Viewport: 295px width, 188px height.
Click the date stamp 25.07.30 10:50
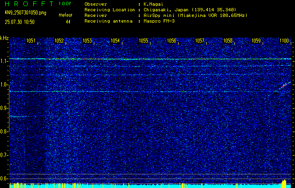tap(20, 22)
